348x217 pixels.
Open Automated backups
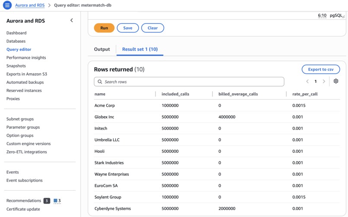point(25,82)
